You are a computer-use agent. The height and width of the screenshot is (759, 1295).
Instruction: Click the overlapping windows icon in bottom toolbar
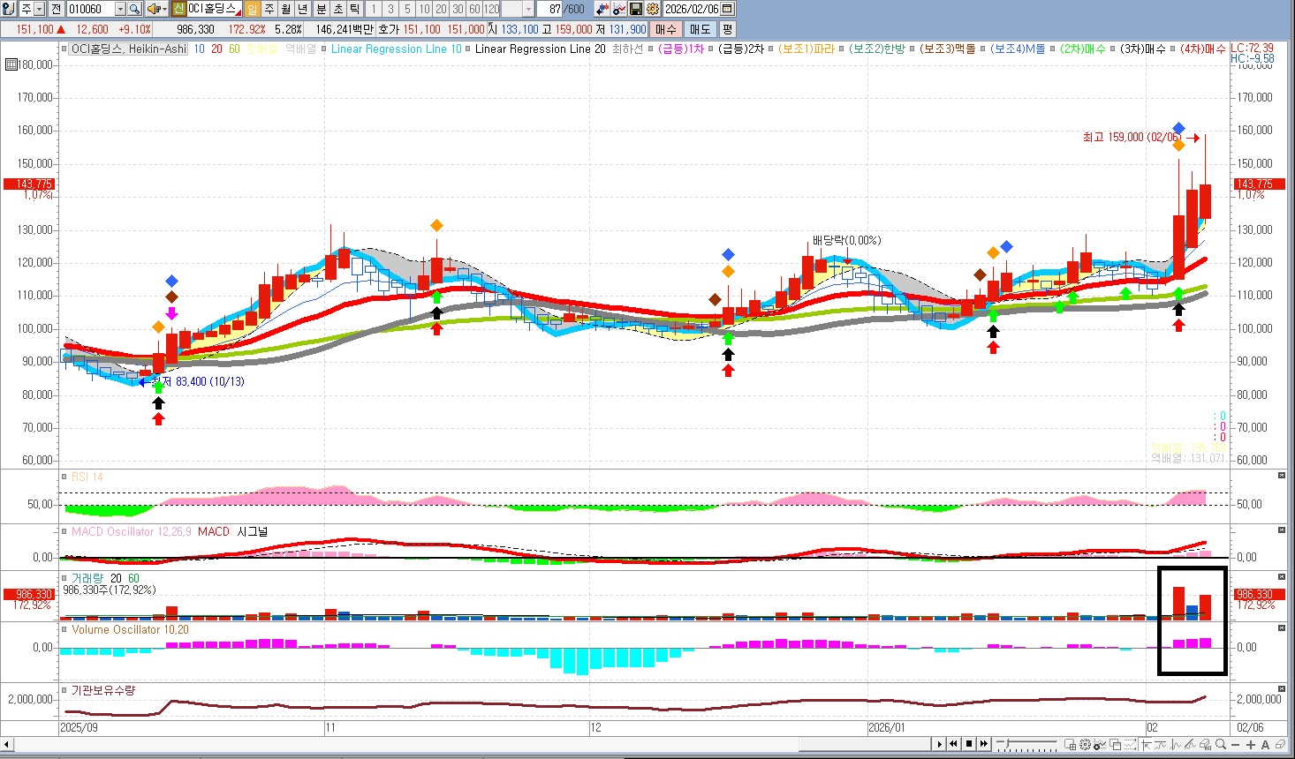[1116, 744]
